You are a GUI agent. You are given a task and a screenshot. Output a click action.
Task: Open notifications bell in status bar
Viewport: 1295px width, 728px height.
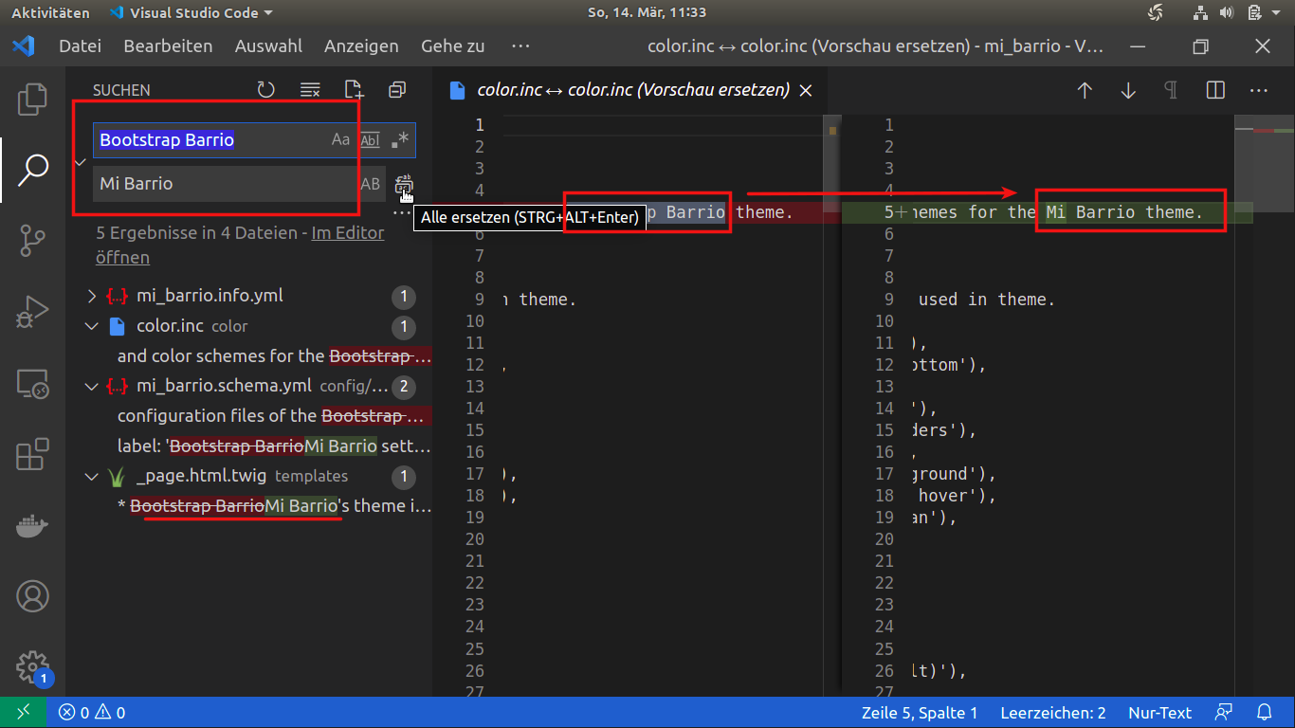tap(1265, 713)
